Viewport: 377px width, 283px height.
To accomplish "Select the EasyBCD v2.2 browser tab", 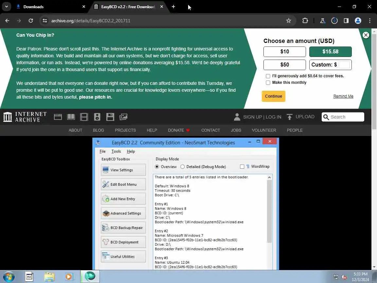I will (127, 7).
